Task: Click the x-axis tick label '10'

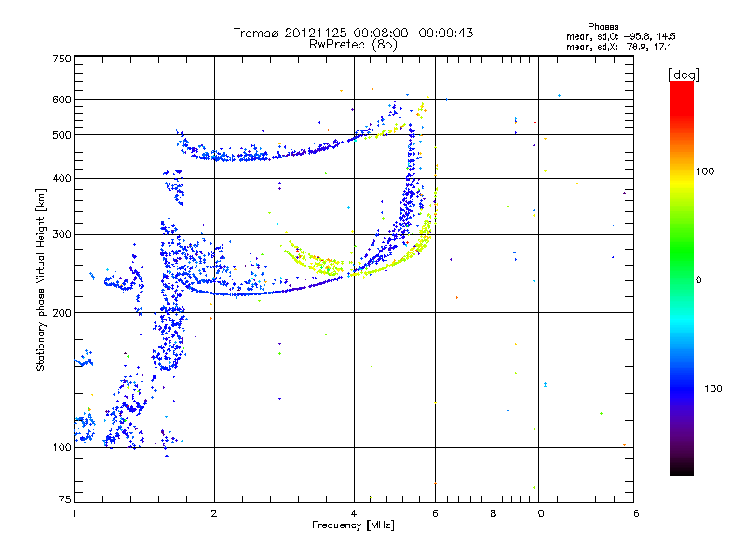Action: [538, 513]
